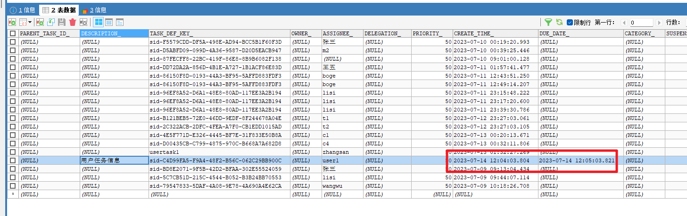Click the save changes floppy disk icon

pos(62,22)
